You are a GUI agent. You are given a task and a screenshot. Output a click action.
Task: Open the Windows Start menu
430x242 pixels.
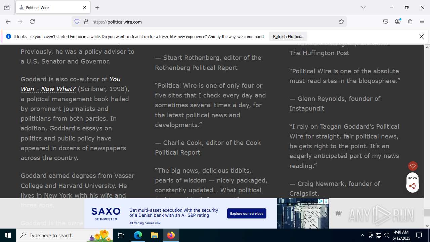point(8,235)
